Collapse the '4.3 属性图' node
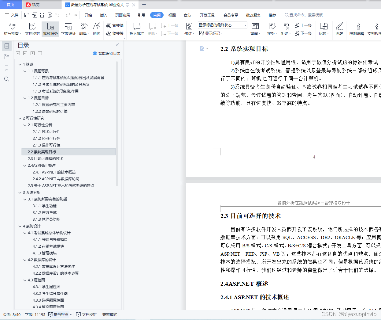The image size is (381, 320). [25, 280]
